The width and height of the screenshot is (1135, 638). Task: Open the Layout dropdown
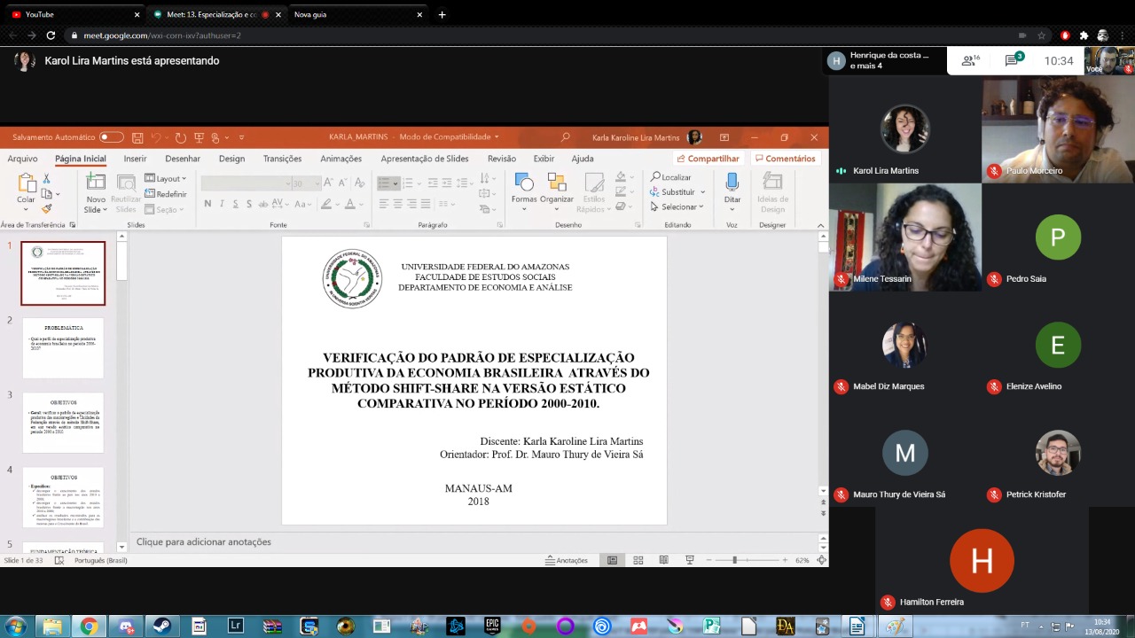point(166,178)
